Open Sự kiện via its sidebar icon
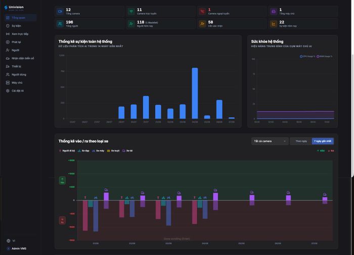 [8, 26]
